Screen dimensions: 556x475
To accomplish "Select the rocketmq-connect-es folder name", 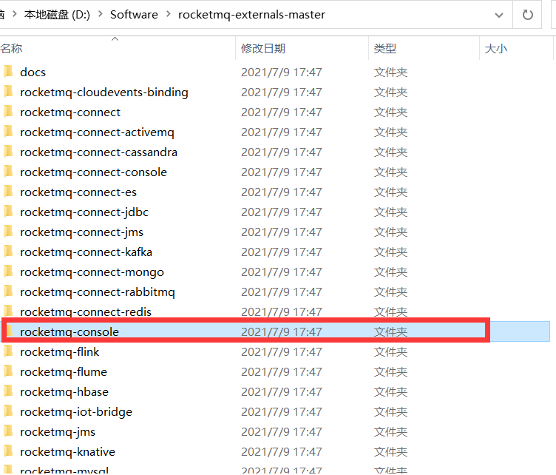I will coord(78,192).
